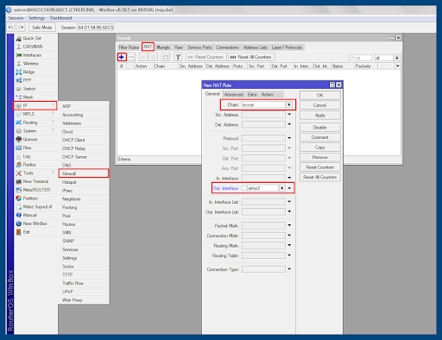Collapse the Out. Interface field arrow

click(x=289, y=188)
